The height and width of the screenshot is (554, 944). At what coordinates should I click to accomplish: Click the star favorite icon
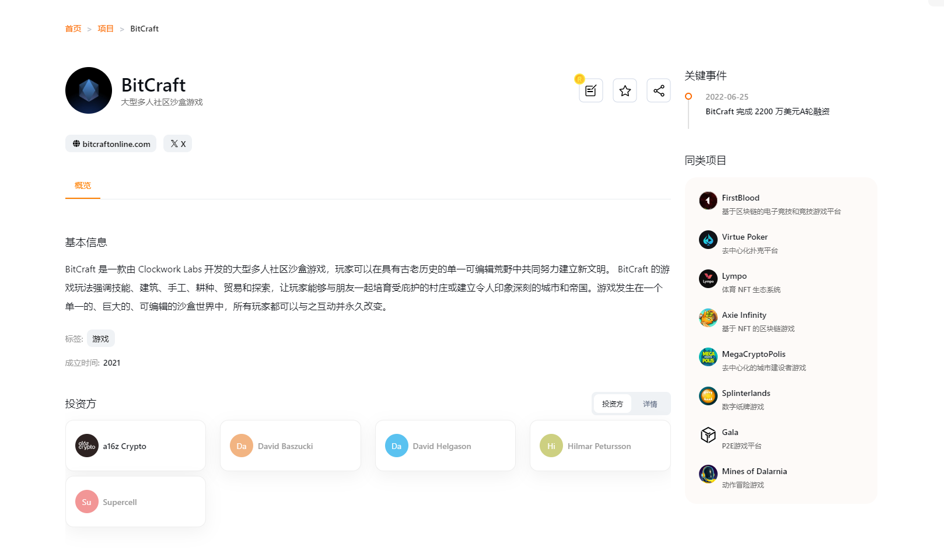coord(625,90)
